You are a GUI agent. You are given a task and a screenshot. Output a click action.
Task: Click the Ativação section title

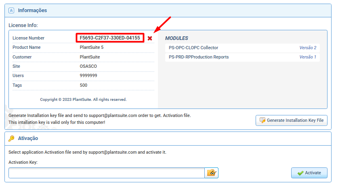click(x=28, y=138)
